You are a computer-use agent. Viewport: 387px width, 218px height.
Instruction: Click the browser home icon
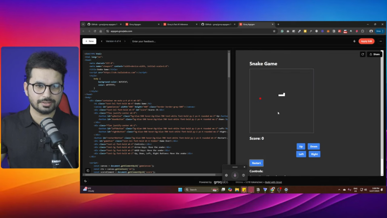pyautogui.click(x=101, y=31)
